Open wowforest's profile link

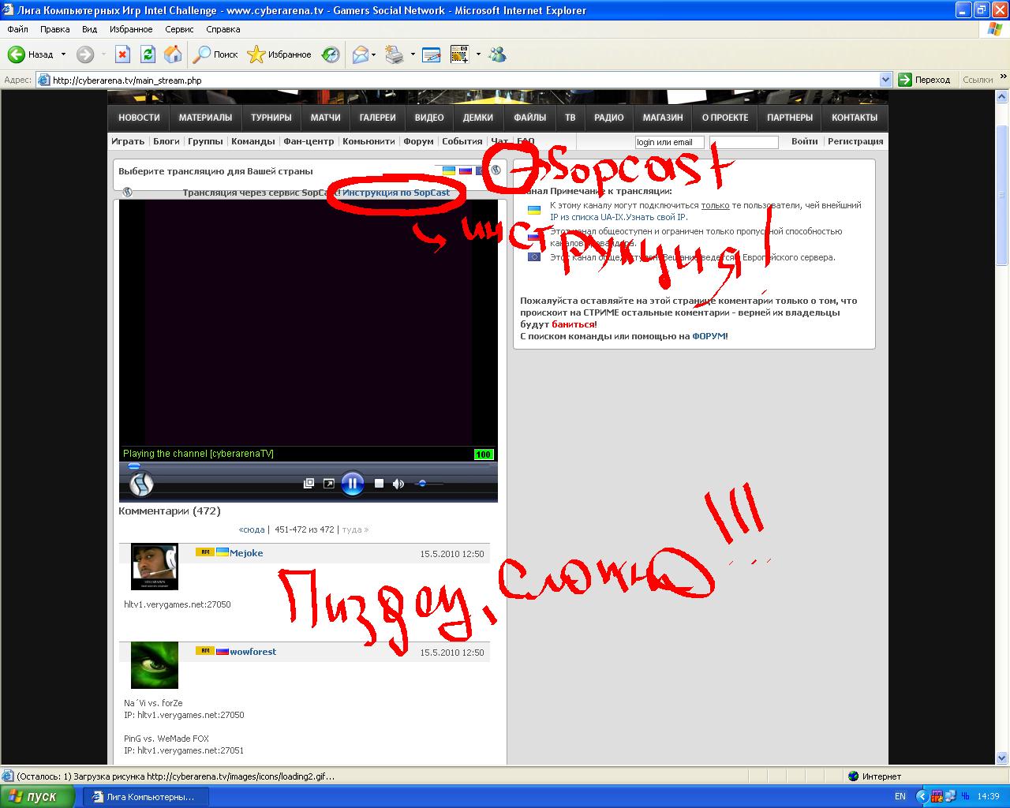coord(253,652)
